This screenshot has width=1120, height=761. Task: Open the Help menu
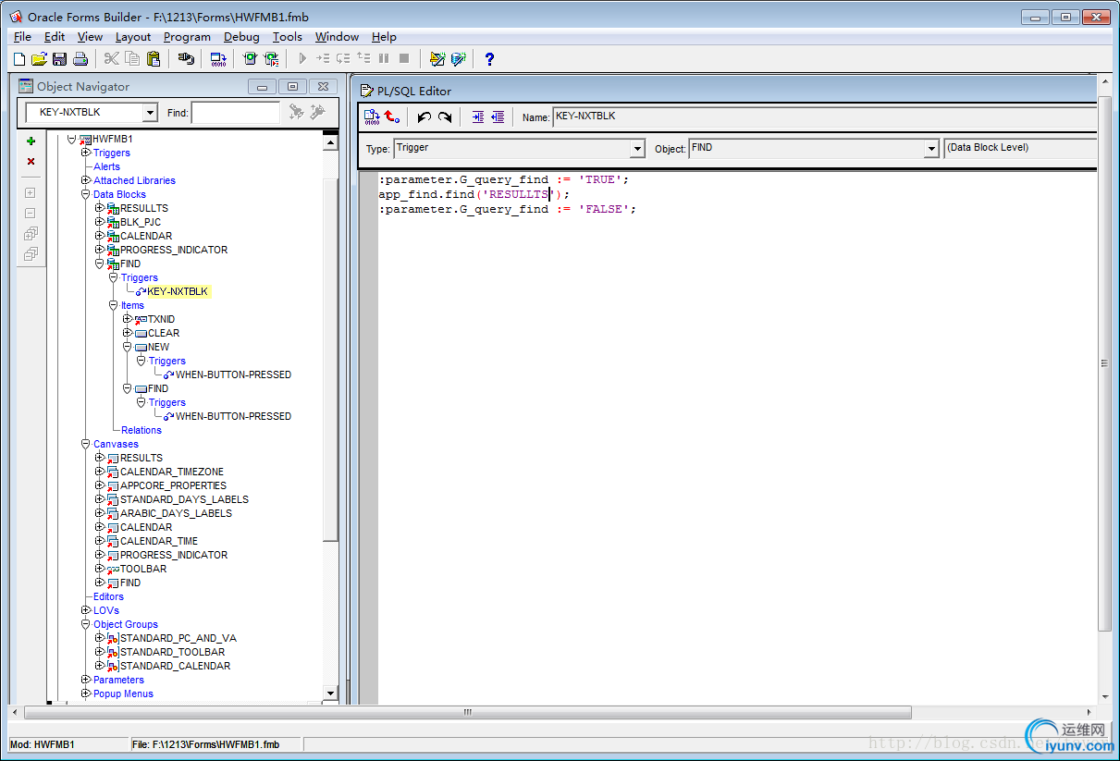384,37
